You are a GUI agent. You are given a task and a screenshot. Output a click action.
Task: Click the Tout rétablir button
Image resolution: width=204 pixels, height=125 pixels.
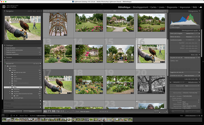pyautogui.click(x=194, y=51)
